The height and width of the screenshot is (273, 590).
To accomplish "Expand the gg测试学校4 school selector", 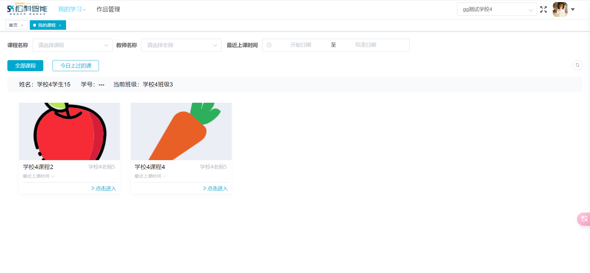I will click(497, 10).
